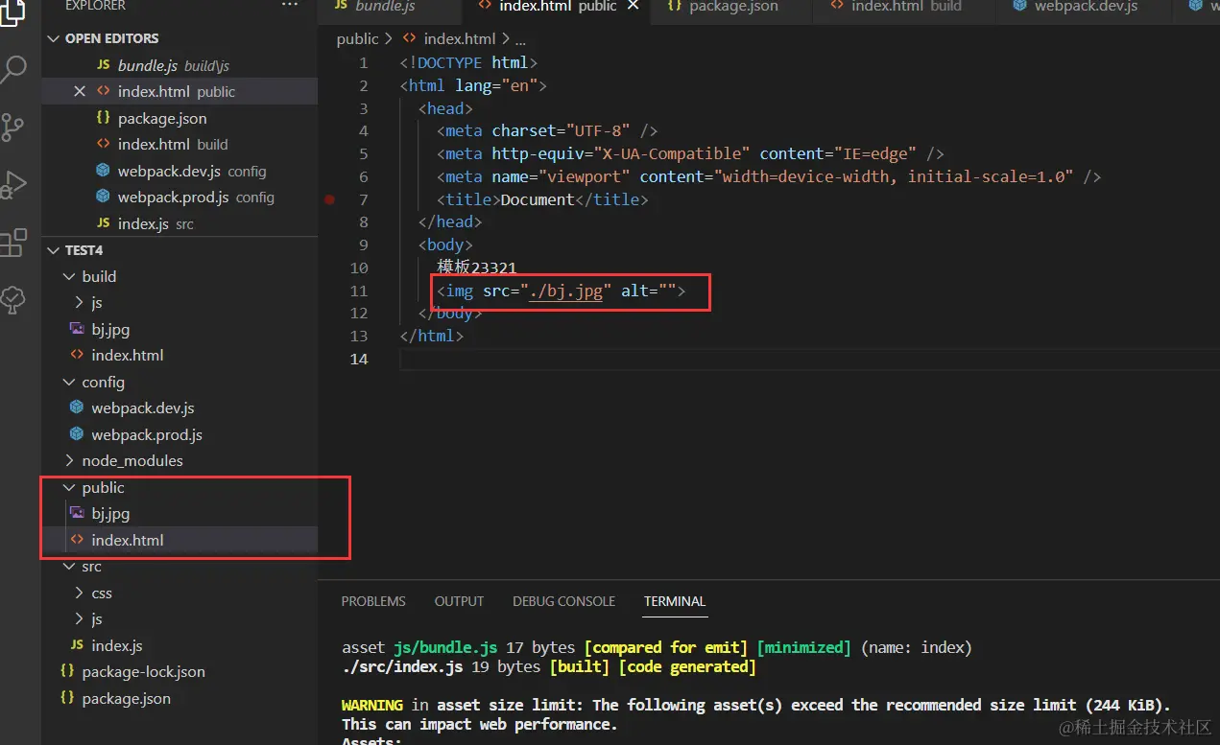Click webpack icon of webpack.prod.js config editor

tap(104, 197)
